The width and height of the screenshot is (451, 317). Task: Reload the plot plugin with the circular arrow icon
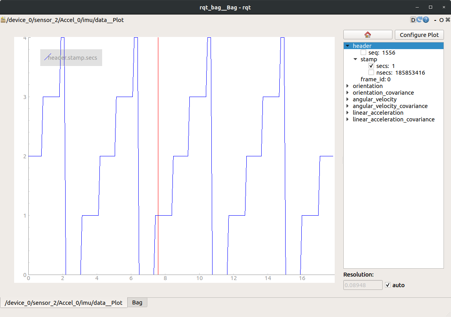tap(419, 20)
